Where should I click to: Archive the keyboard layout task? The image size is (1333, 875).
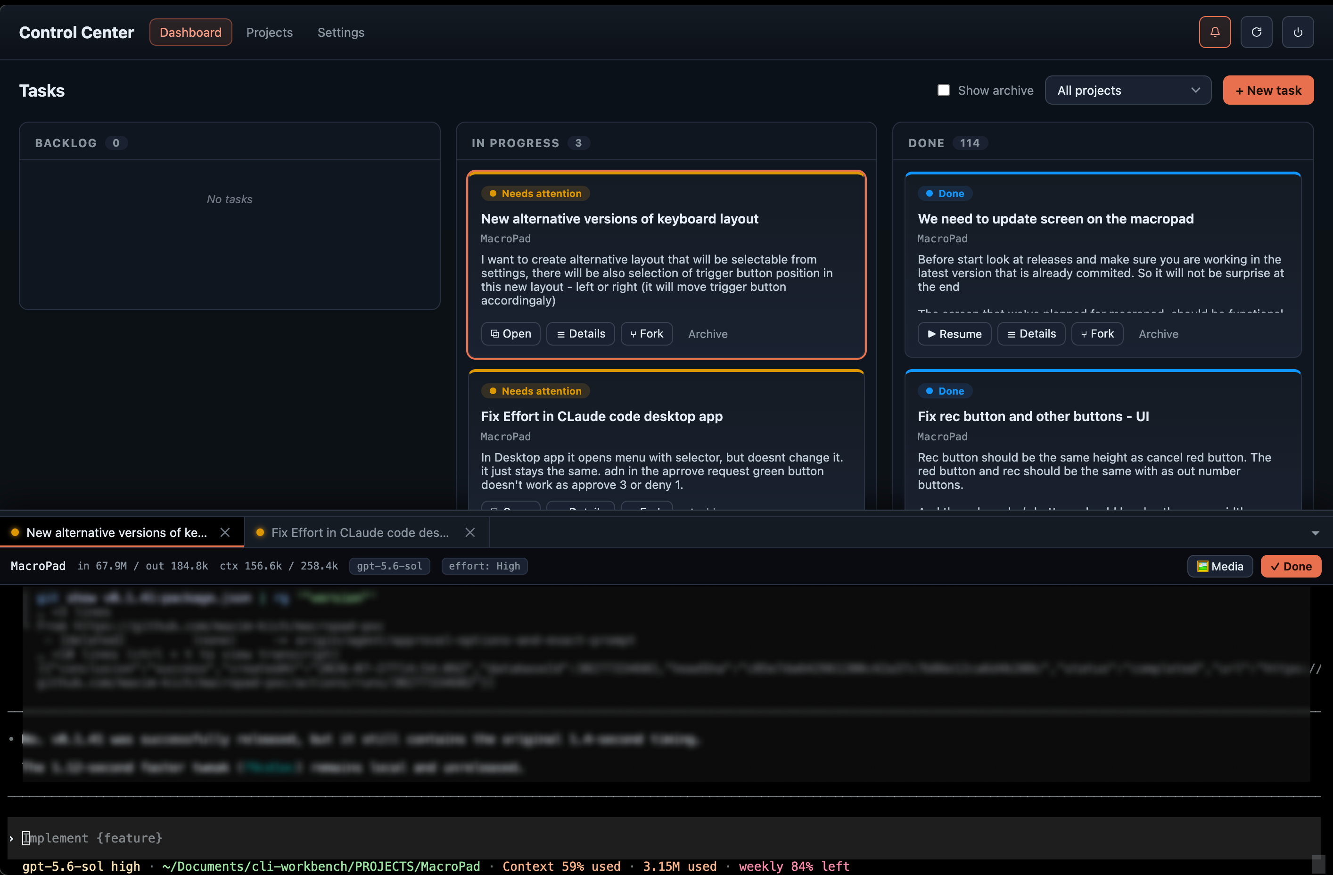pos(708,334)
